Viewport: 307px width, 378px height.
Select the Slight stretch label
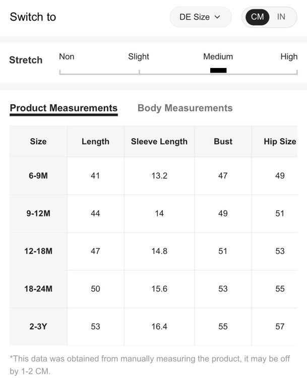[x=139, y=56]
